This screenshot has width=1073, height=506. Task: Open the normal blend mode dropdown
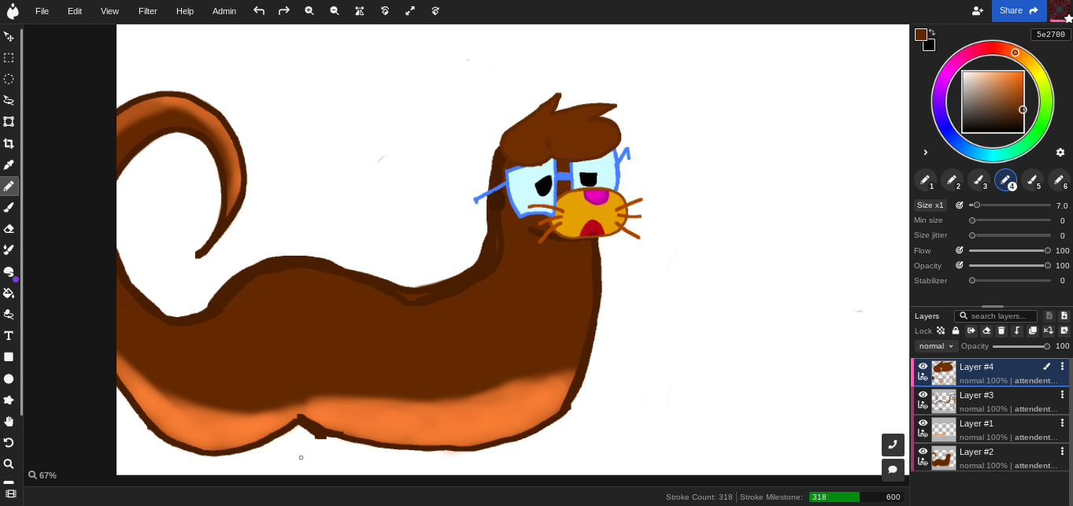[935, 346]
